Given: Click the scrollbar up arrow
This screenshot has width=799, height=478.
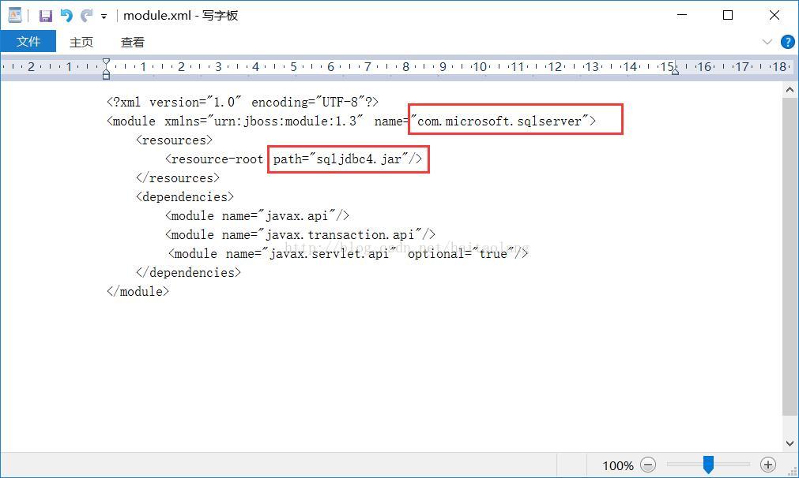Looking at the screenshot, I should [790, 90].
